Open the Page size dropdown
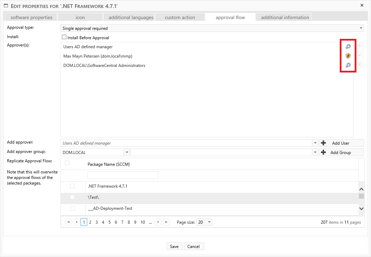371x257 pixels. [x=209, y=222]
